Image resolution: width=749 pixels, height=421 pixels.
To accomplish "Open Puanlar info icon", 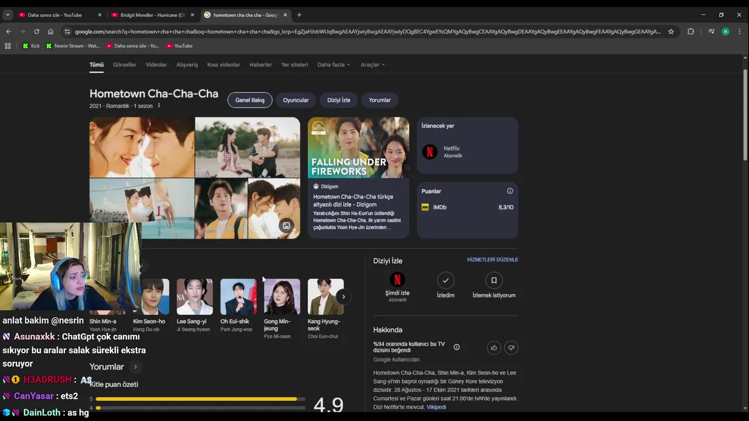I will pyautogui.click(x=510, y=191).
